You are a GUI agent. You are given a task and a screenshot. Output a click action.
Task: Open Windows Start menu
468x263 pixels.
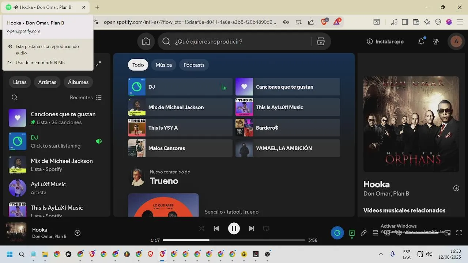tap(10, 254)
